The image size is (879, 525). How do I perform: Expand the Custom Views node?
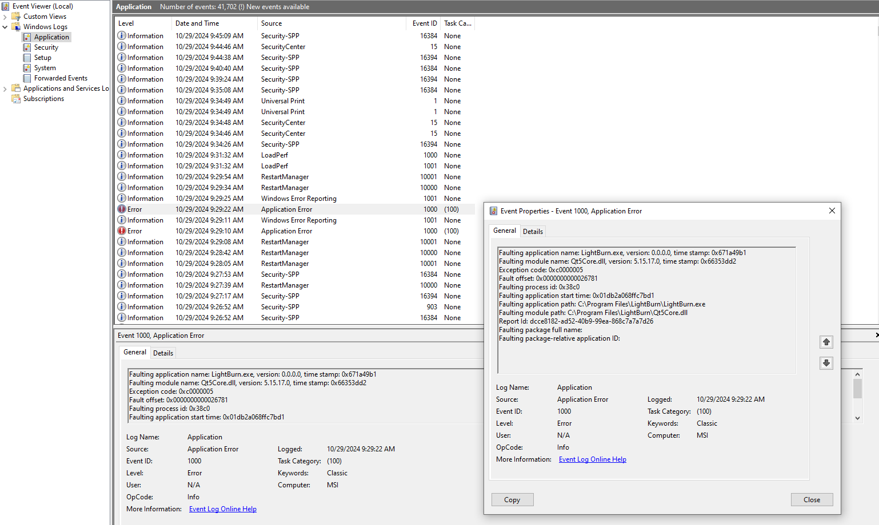pyautogui.click(x=5, y=17)
